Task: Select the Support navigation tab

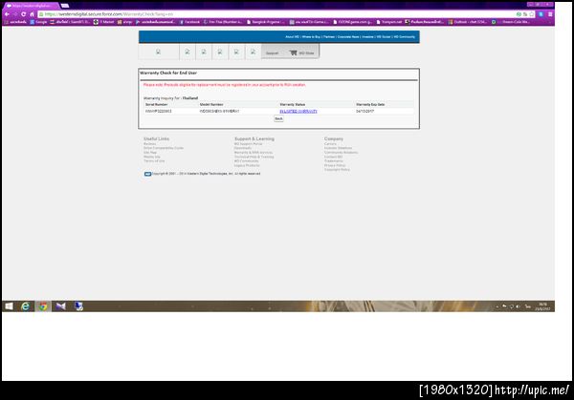Action: pos(272,53)
